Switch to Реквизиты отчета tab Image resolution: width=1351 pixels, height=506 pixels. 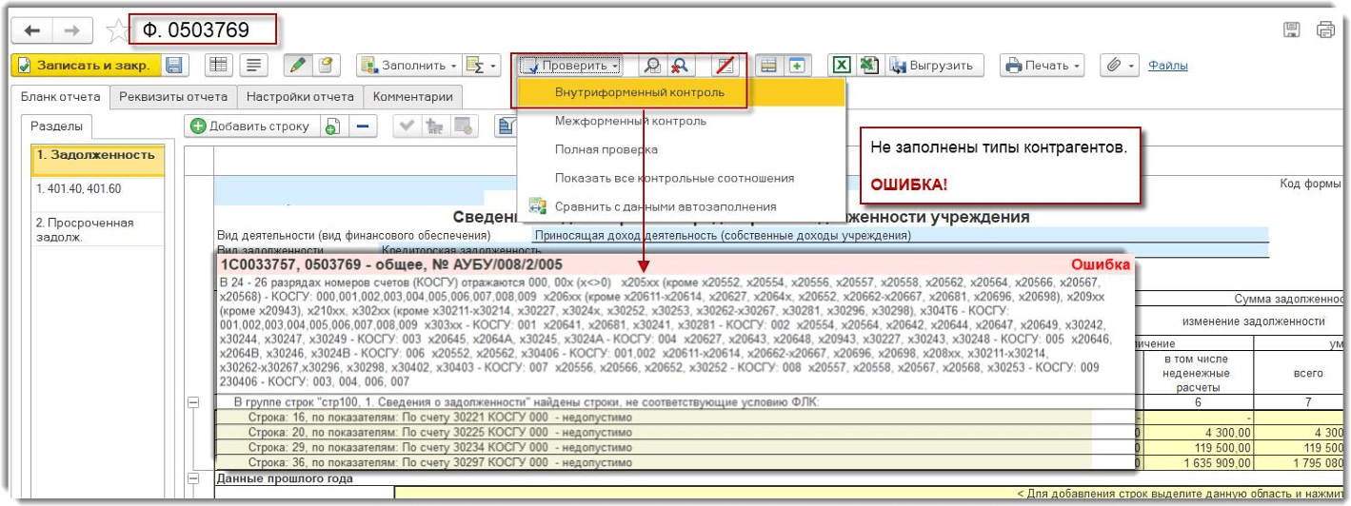173,96
